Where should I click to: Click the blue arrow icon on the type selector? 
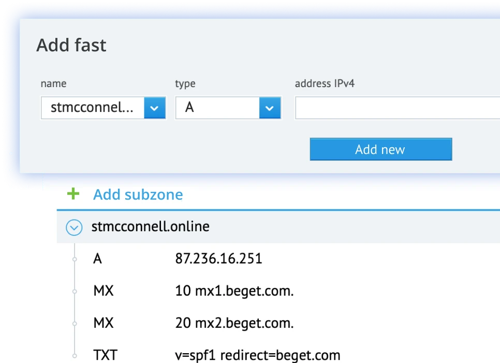click(269, 108)
